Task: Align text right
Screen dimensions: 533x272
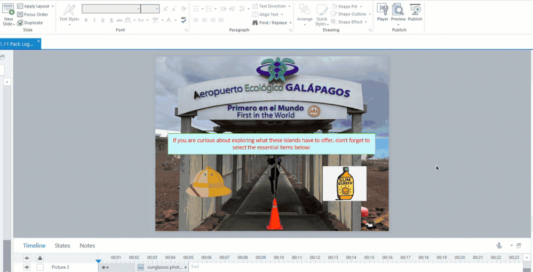Action: pos(213,20)
